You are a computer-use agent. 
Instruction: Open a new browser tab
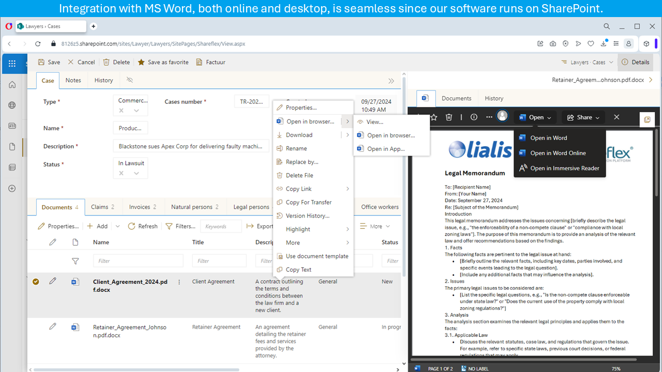(x=94, y=26)
